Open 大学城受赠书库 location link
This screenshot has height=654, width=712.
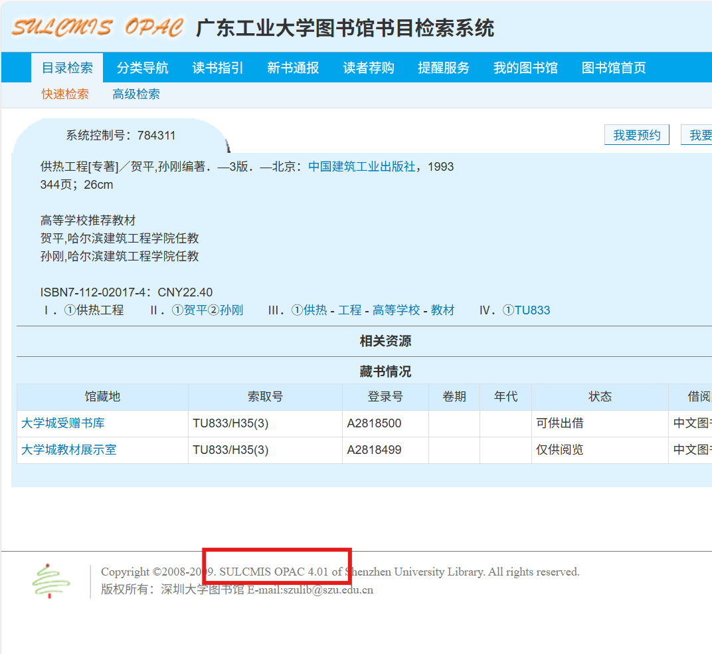point(63,423)
